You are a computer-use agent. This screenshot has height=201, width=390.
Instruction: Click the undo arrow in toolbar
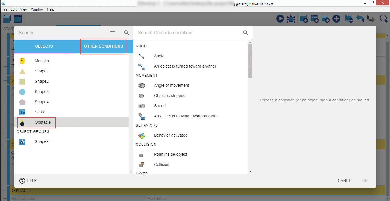pyautogui.click(x=360, y=19)
